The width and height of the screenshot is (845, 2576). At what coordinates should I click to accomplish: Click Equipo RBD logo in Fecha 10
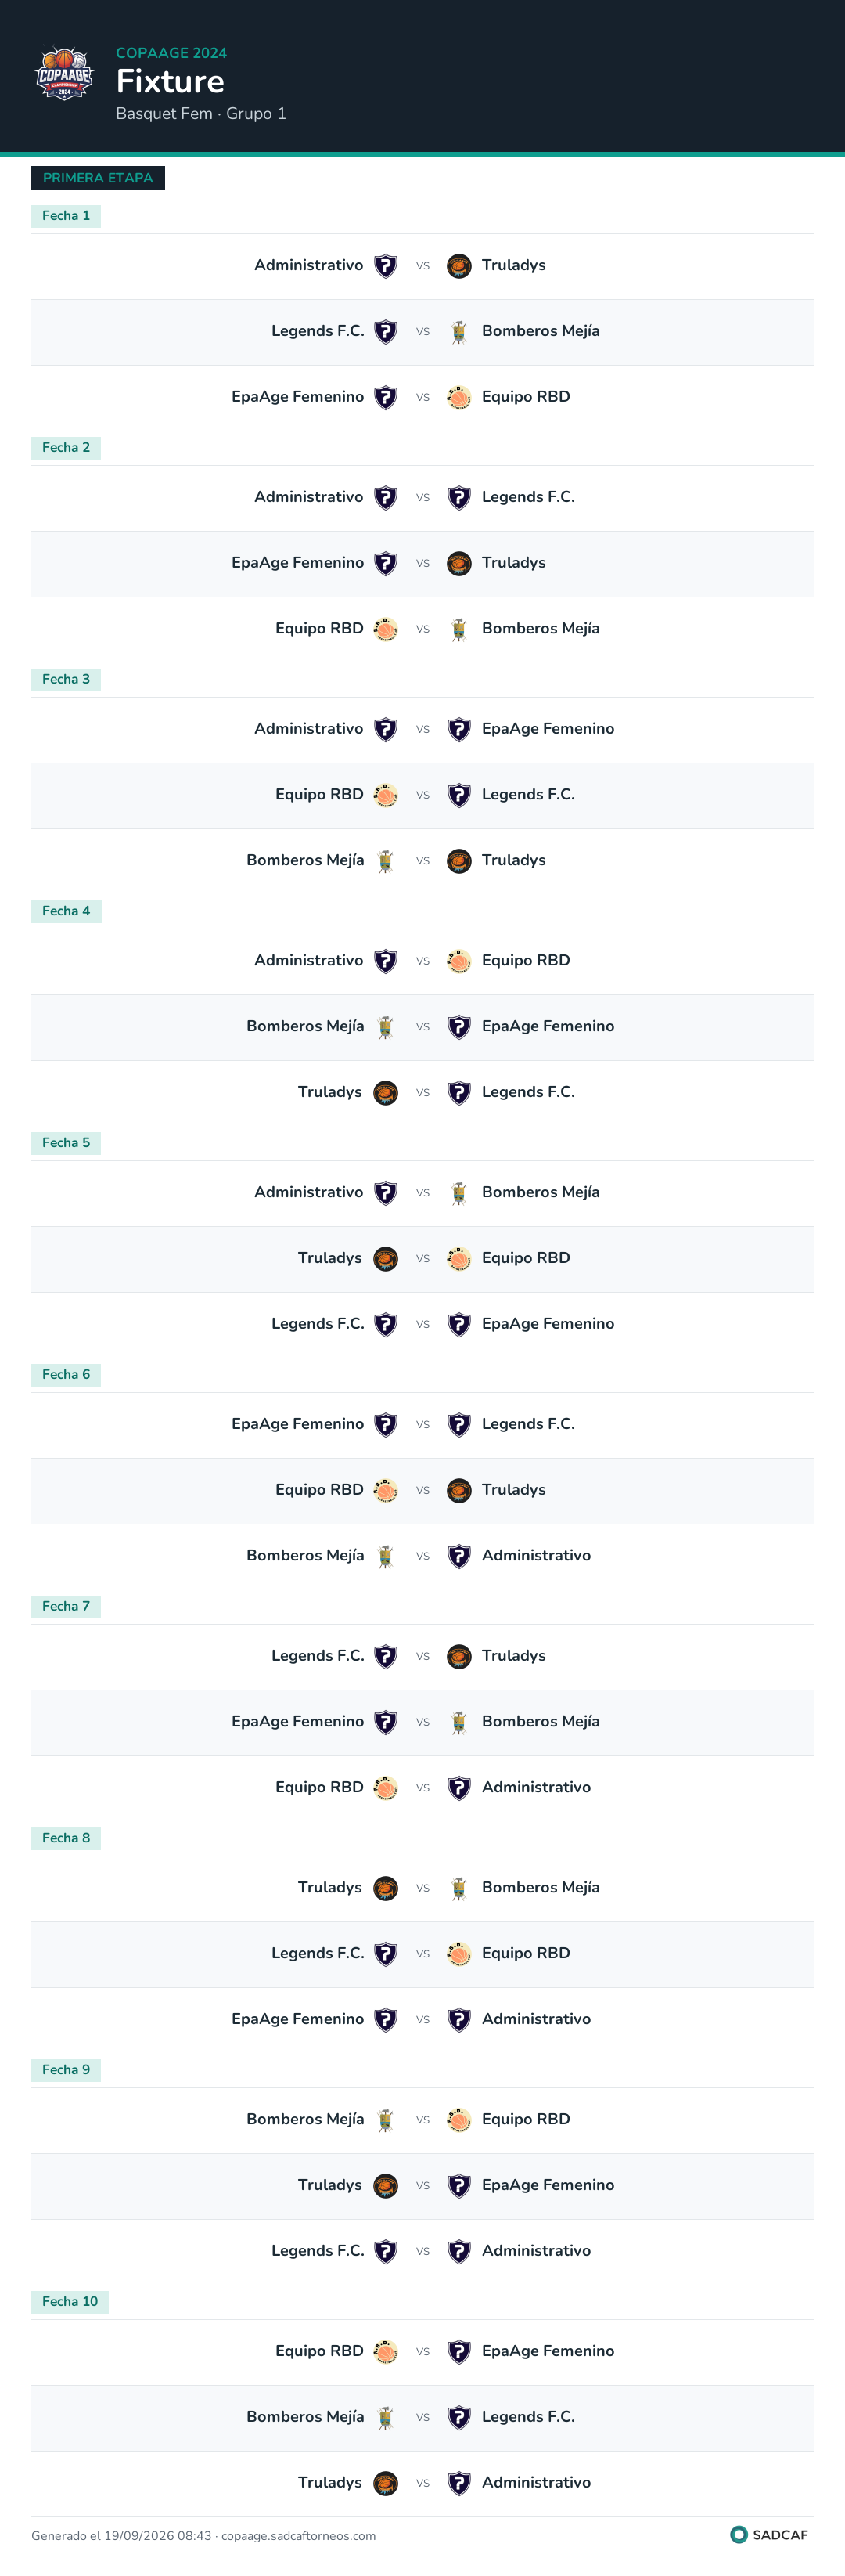tap(386, 2351)
